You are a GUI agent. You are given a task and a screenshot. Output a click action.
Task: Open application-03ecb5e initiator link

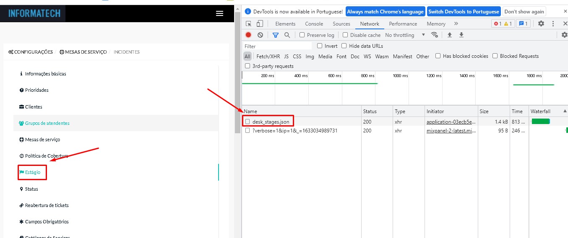tap(451, 122)
